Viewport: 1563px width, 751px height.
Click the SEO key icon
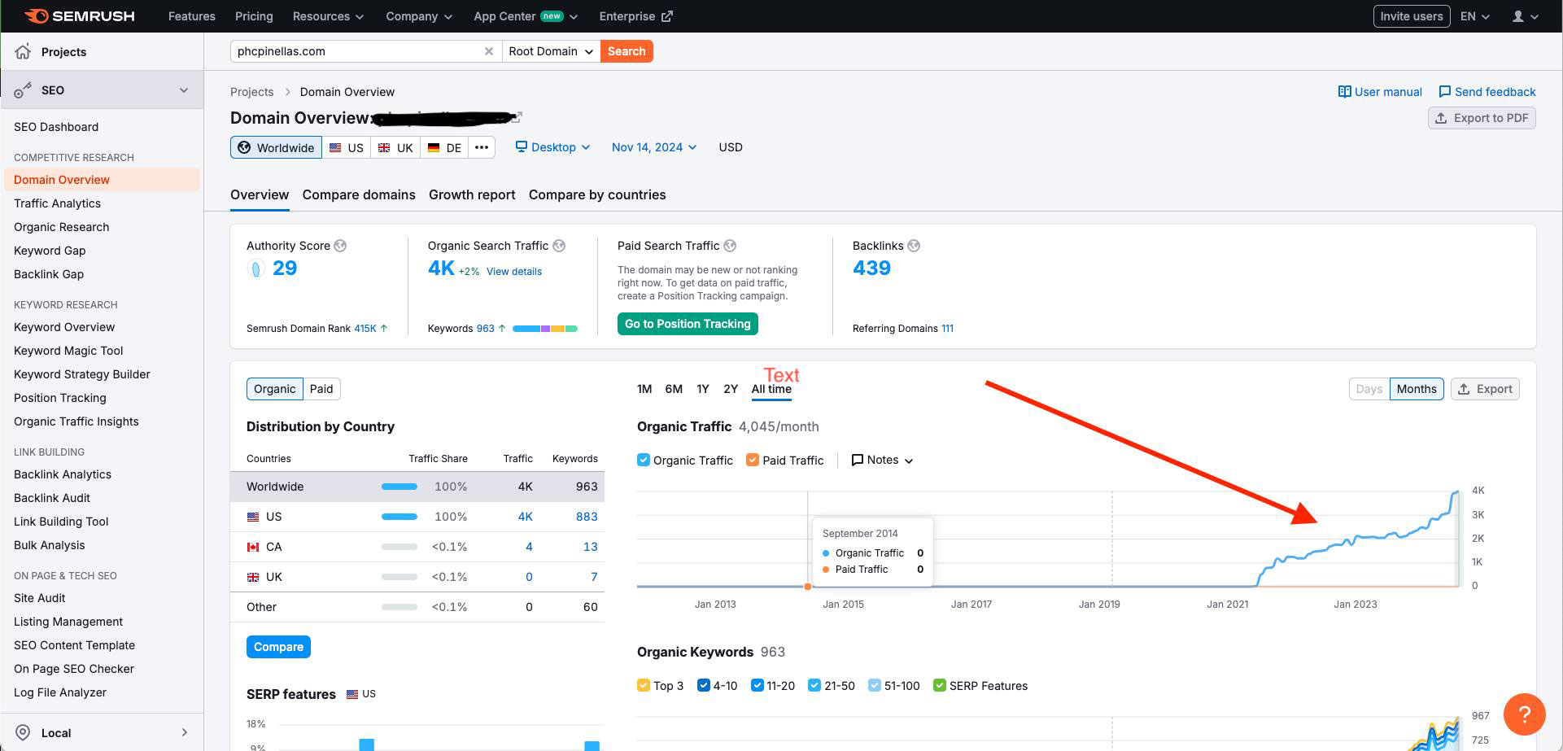point(23,90)
